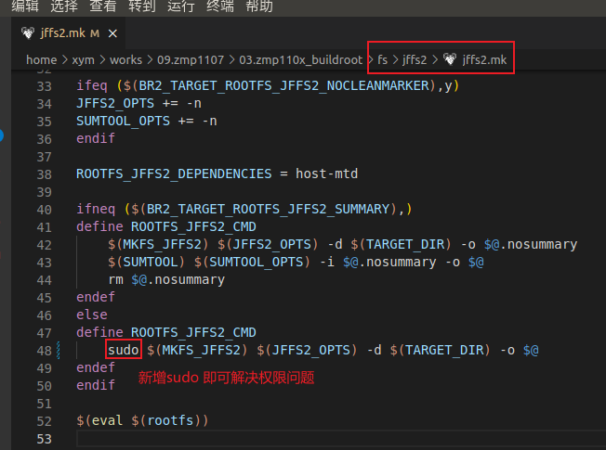
Task: Click $(eval $(rootfs)) on line 52
Action: [142, 420]
